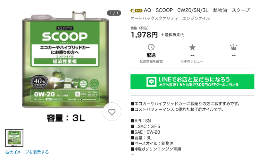Click the LINE logo icon in banner
Screen dimensions: 260x160
151,82
